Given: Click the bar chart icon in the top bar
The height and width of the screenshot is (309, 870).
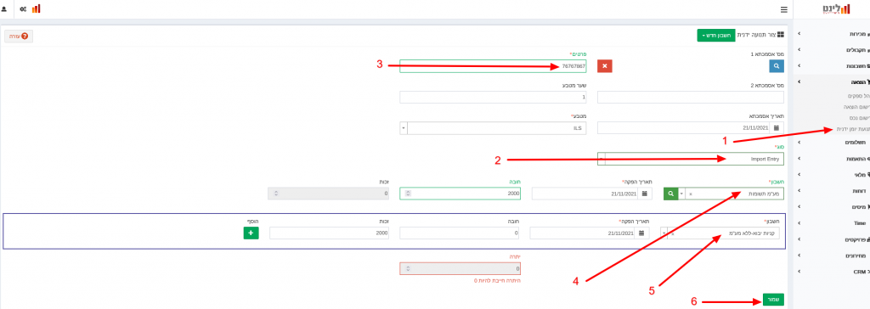Looking at the screenshot, I should pos(36,8).
